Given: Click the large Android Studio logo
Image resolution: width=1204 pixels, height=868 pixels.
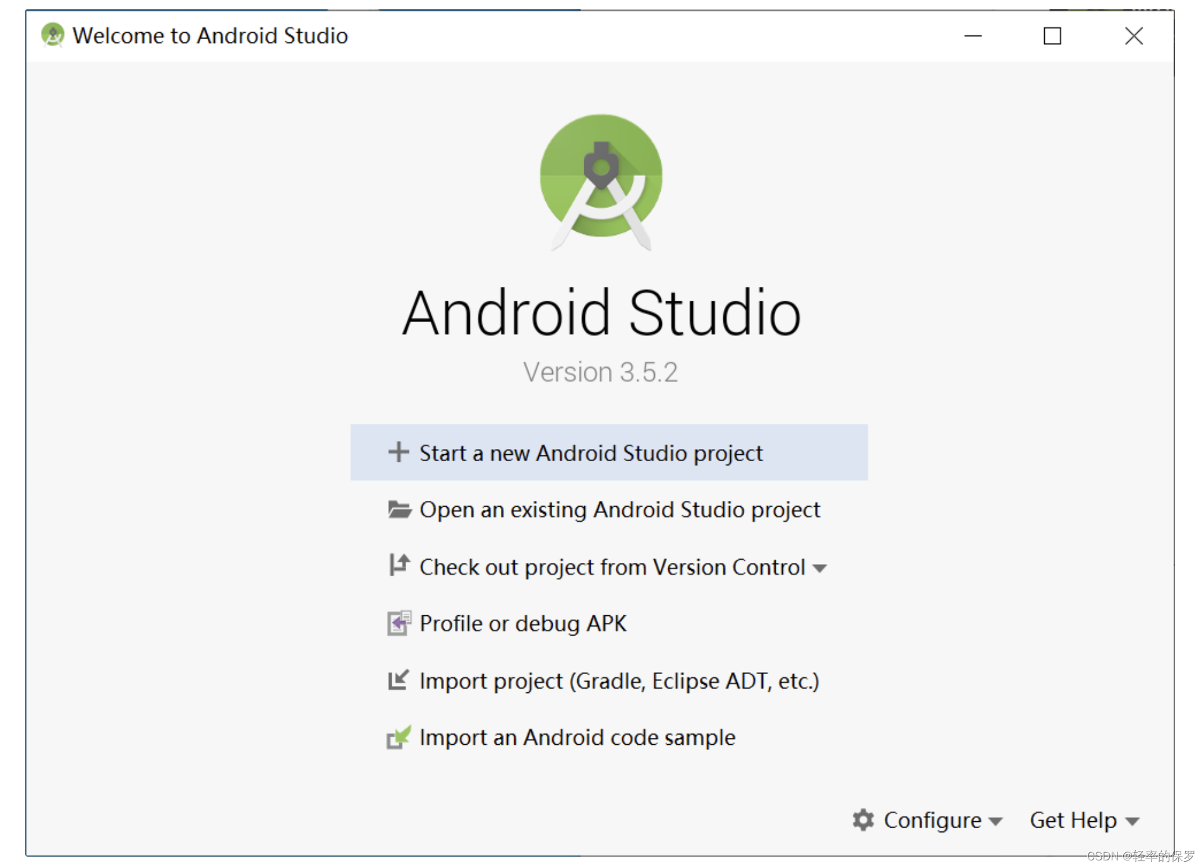Looking at the screenshot, I should click(x=601, y=182).
